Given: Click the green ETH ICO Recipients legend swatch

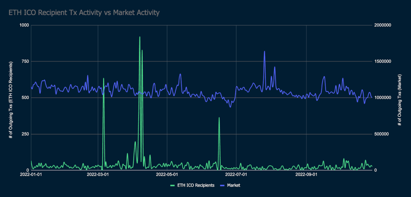Looking at the screenshot, I should (x=174, y=185).
